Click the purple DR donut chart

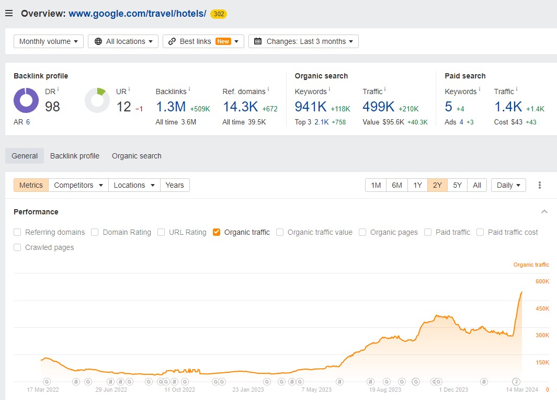coord(26,100)
